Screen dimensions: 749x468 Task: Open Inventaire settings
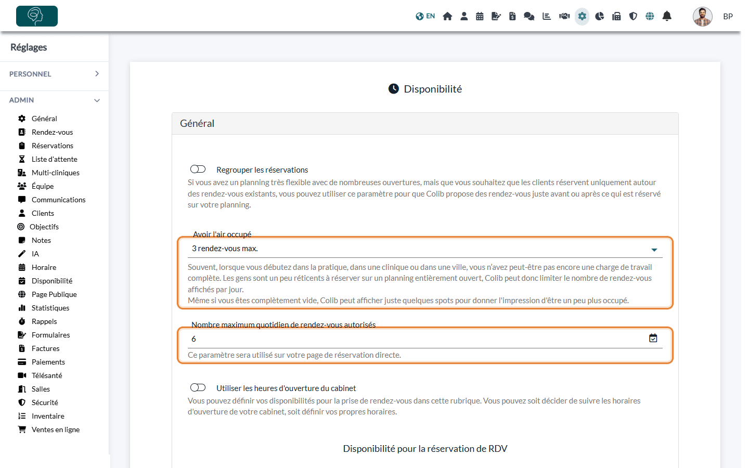(x=48, y=416)
